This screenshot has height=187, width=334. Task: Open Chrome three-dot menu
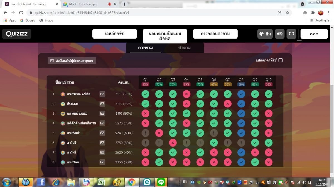(329, 13)
